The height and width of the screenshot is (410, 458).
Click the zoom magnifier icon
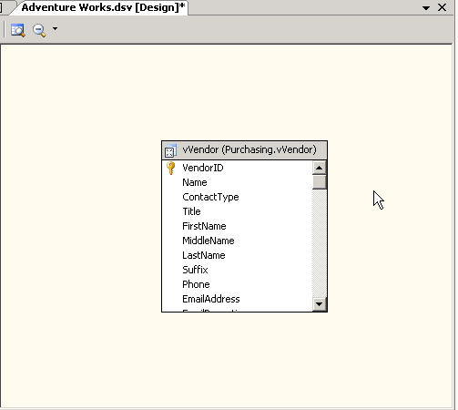tap(39, 30)
